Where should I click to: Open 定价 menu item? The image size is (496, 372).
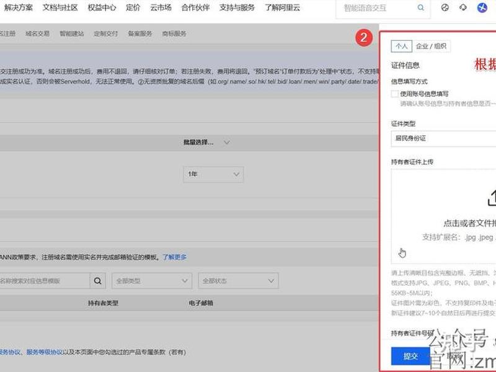(133, 7)
